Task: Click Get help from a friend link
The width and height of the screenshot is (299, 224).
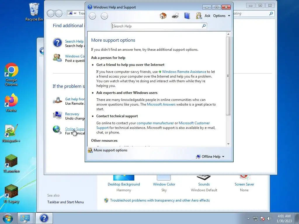Action: pyautogui.click(x=75, y=99)
